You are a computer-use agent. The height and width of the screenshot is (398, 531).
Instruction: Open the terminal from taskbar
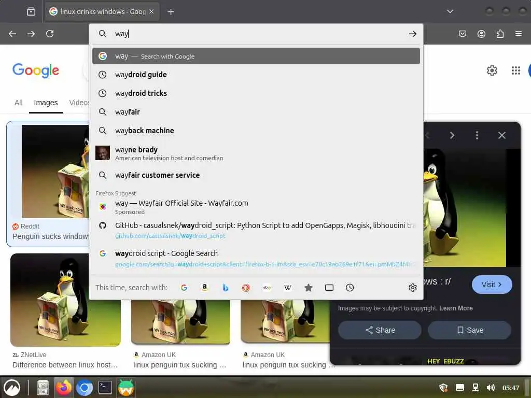pos(105,388)
